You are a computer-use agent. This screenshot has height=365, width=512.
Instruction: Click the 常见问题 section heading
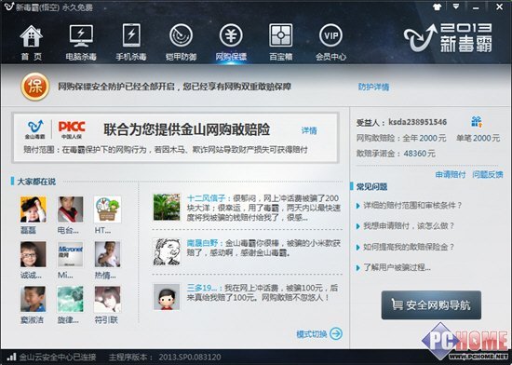click(371, 186)
